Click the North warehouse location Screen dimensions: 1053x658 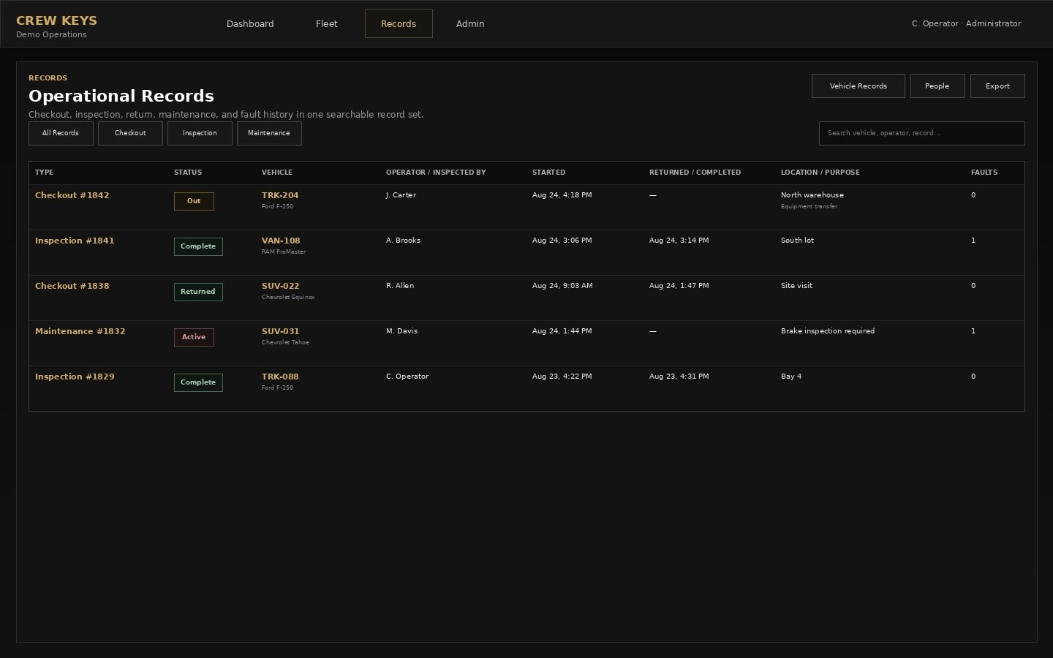(x=812, y=195)
